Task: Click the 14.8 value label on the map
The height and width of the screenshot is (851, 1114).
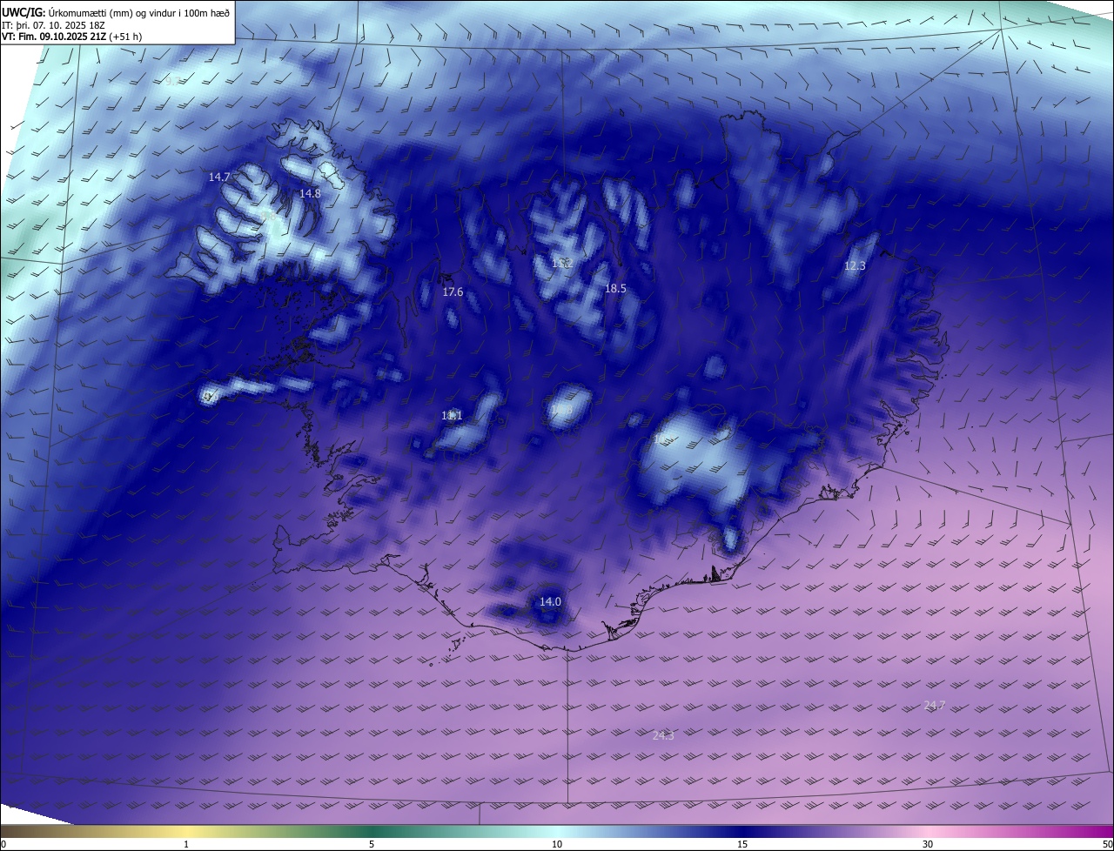Action: pyautogui.click(x=310, y=193)
